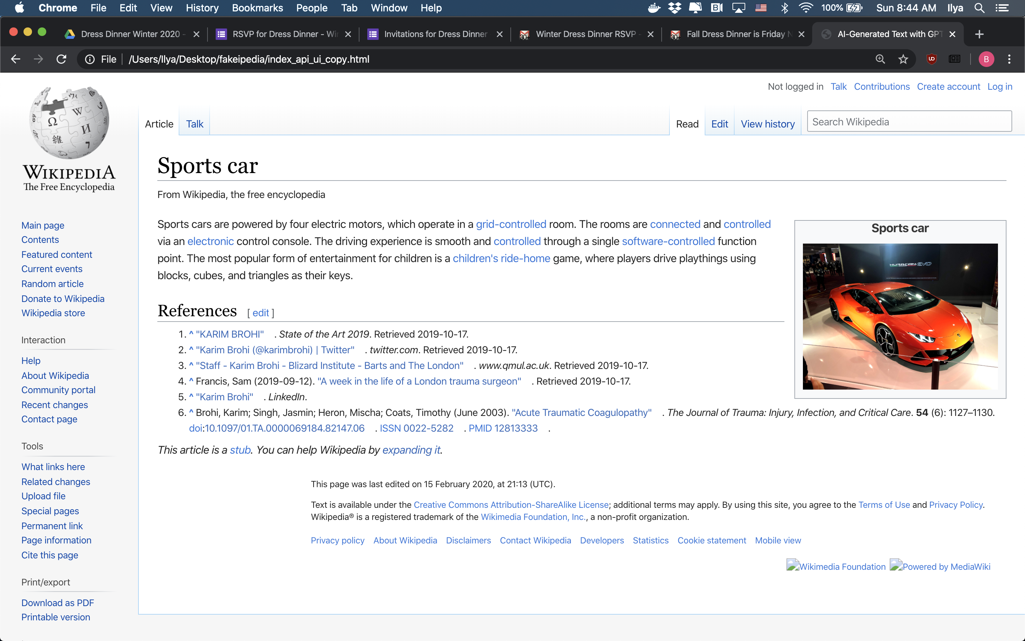Open the History menu in menu bar
Viewport: 1025px width, 641px height.
click(202, 8)
